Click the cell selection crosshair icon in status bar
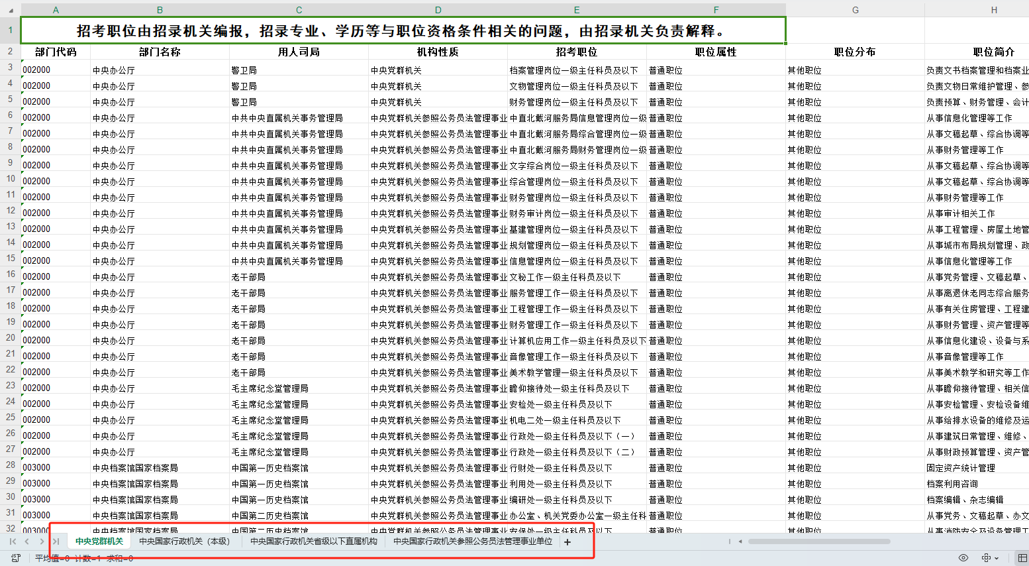1029x566 pixels. coord(987,558)
